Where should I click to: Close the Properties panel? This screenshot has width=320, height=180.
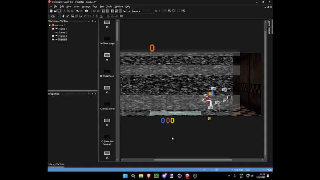[x=96, y=94]
